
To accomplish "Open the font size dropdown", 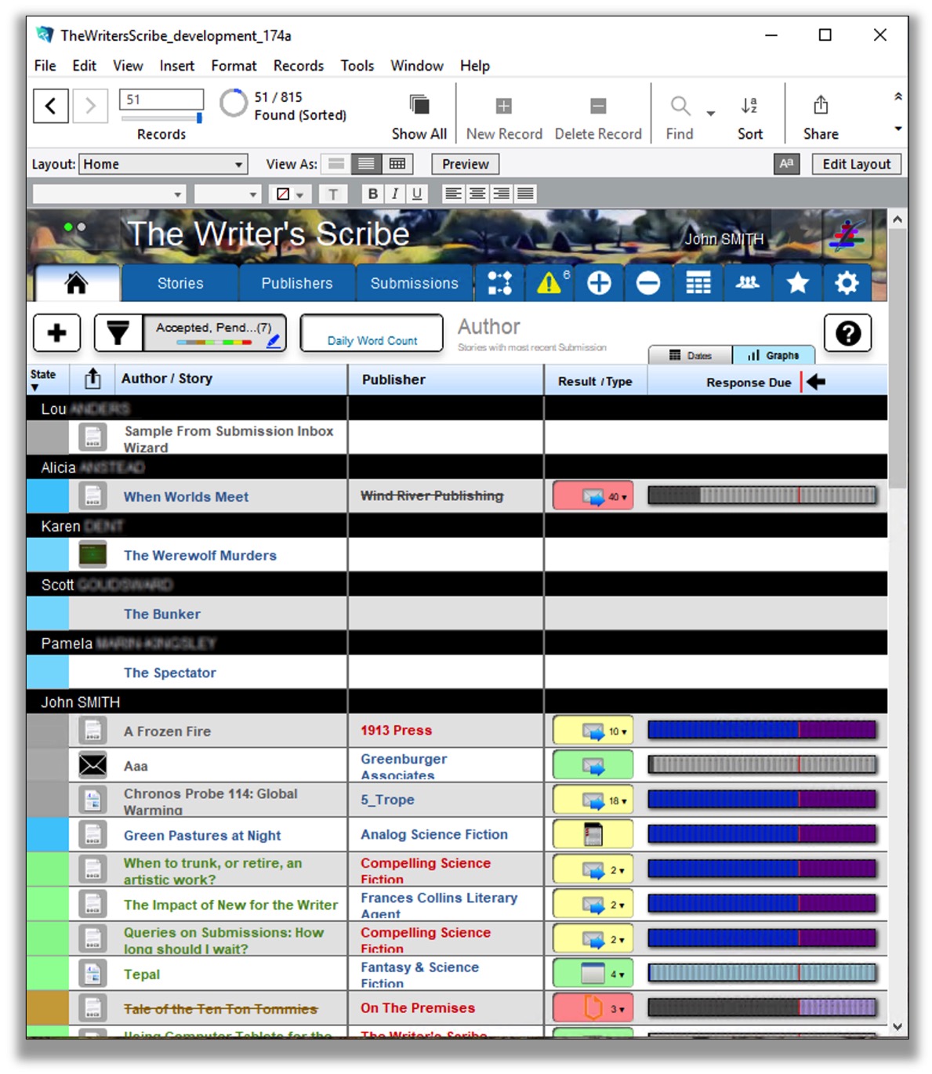I will 227,194.
